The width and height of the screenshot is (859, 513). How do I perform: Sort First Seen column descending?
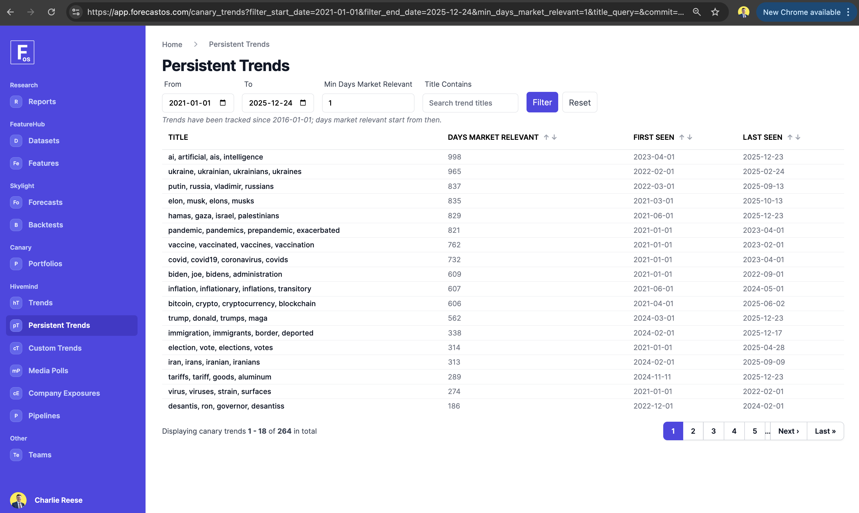(689, 137)
